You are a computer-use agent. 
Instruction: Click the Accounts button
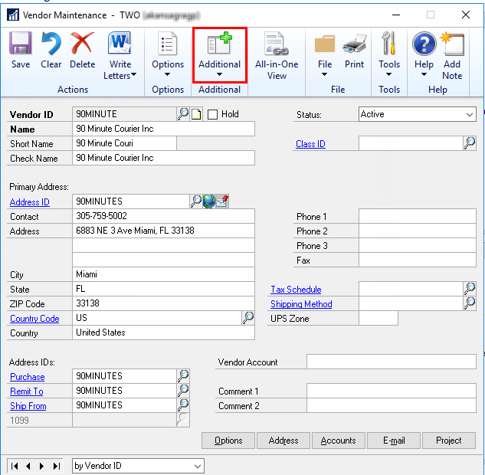point(338,441)
